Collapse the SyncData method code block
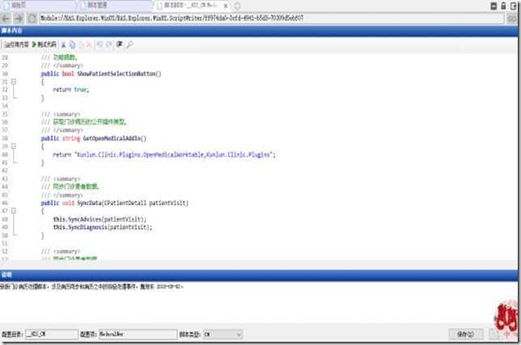 pyautogui.click(x=14, y=211)
